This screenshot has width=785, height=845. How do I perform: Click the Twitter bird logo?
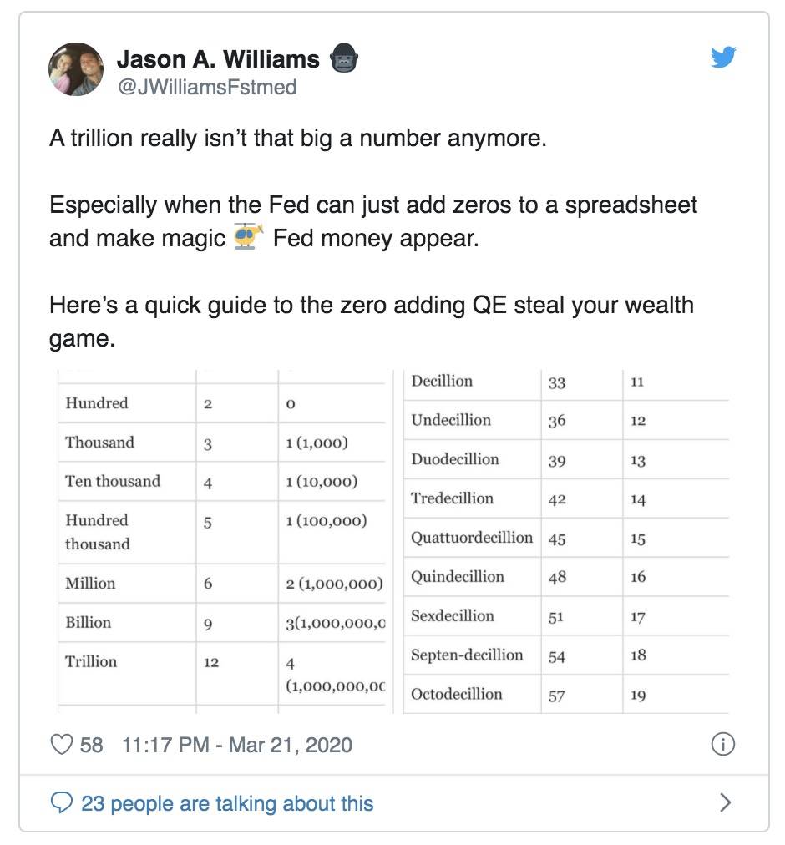coord(723,57)
